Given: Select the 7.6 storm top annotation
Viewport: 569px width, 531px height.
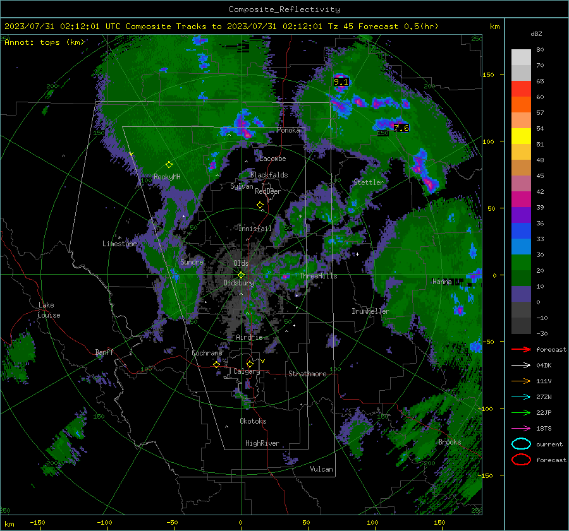Looking at the screenshot, I should click(x=401, y=128).
